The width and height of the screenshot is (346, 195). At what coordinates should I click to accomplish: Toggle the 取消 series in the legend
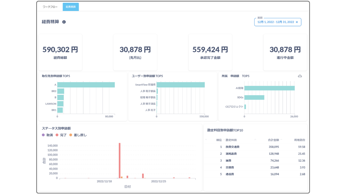click(x=47, y=135)
